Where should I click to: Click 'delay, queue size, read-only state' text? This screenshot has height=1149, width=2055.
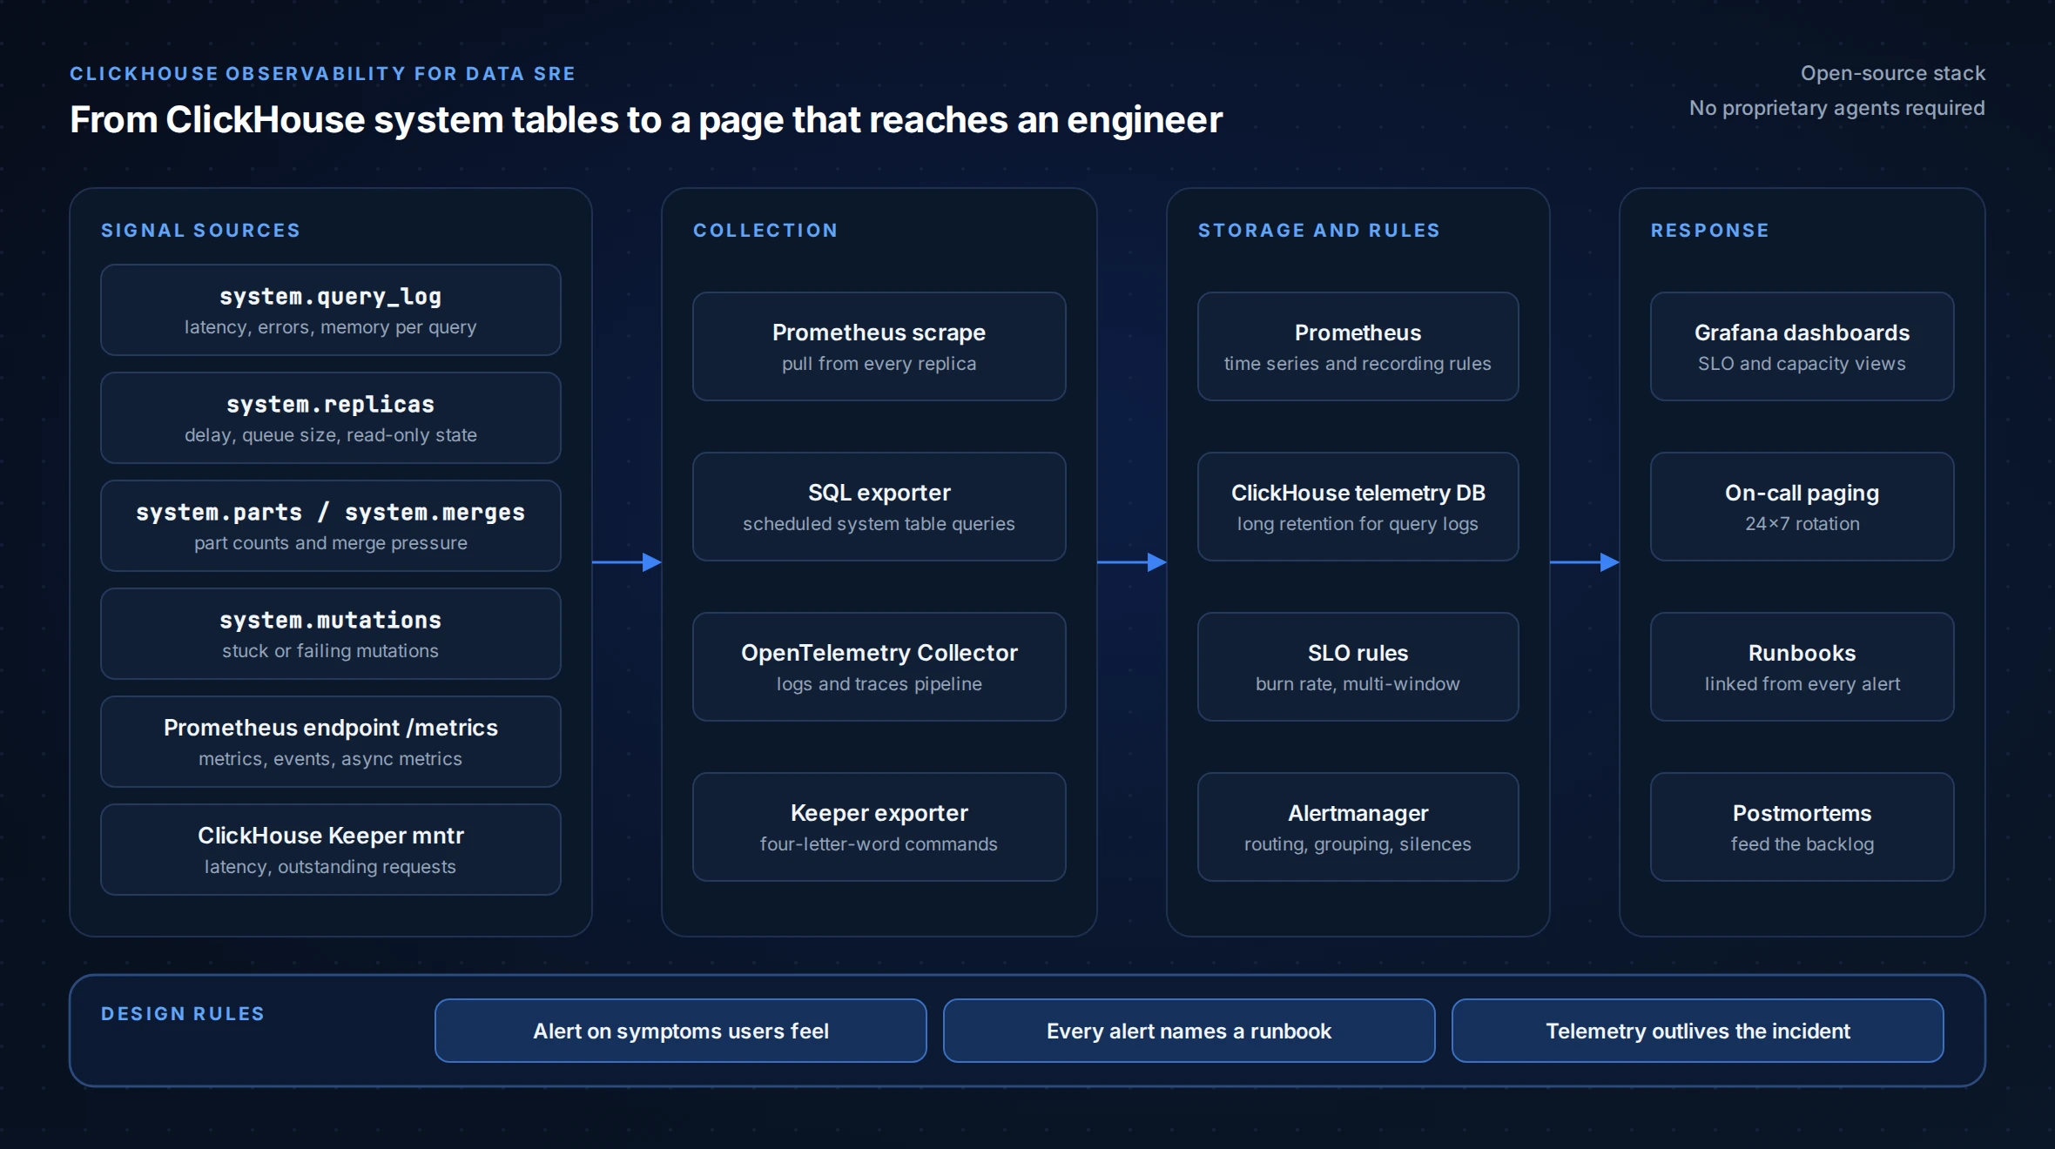pyautogui.click(x=331, y=435)
